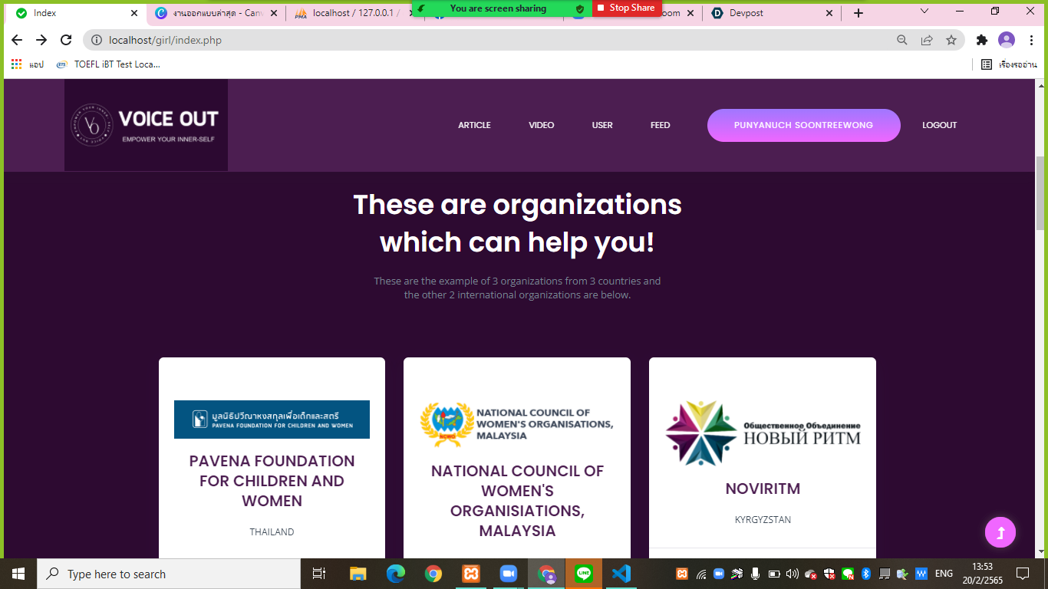1048x589 pixels.
Task: Bookmark this page with star icon
Action: pyautogui.click(x=951, y=40)
